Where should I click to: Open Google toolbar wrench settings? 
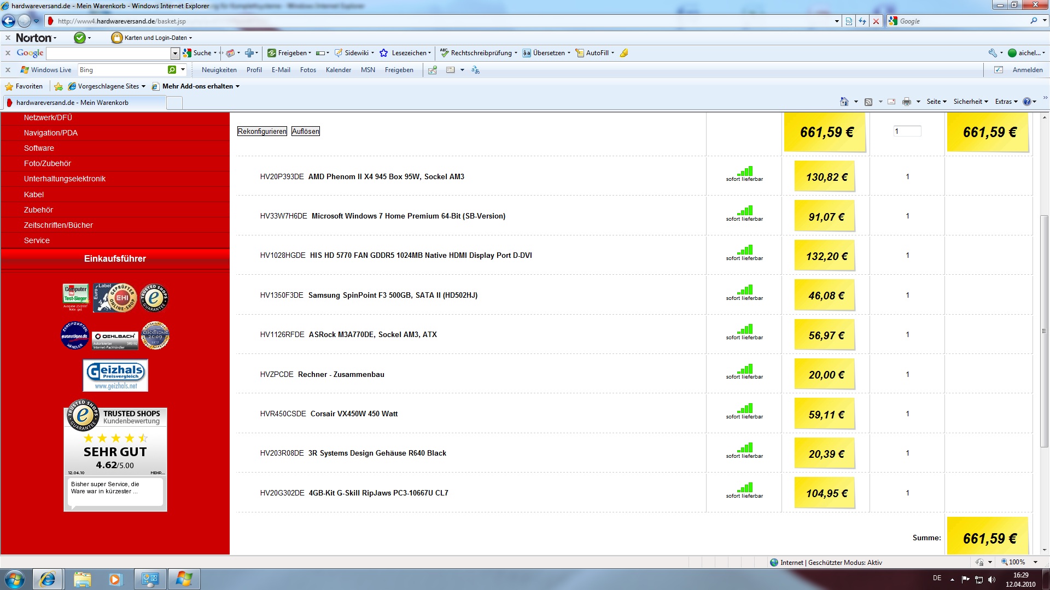point(993,53)
